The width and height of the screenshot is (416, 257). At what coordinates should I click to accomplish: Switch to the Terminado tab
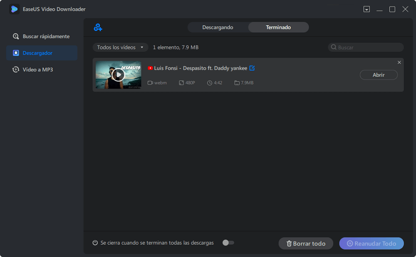[278, 27]
